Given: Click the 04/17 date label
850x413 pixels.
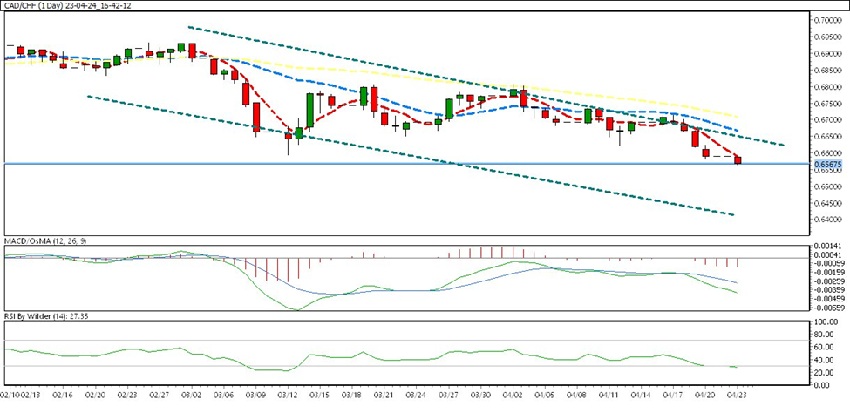Looking at the screenshot, I should pyautogui.click(x=672, y=396).
